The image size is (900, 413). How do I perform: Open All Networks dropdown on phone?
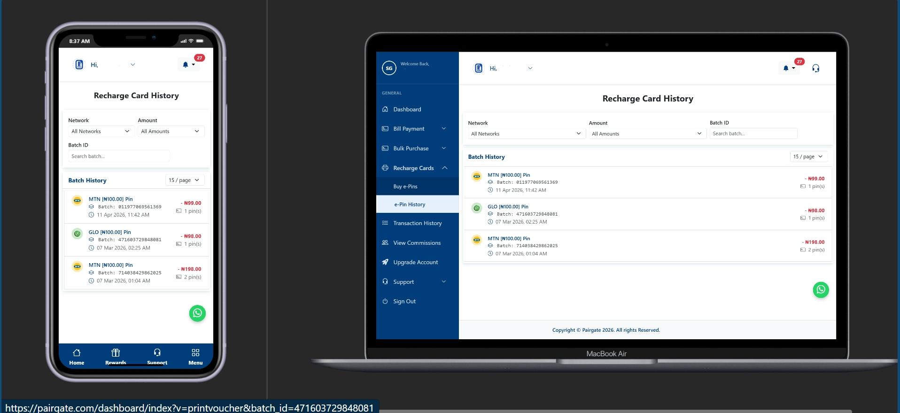101,131
